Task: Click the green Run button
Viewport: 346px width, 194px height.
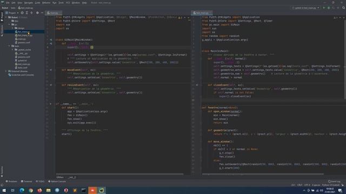Action: click(324, 8)
